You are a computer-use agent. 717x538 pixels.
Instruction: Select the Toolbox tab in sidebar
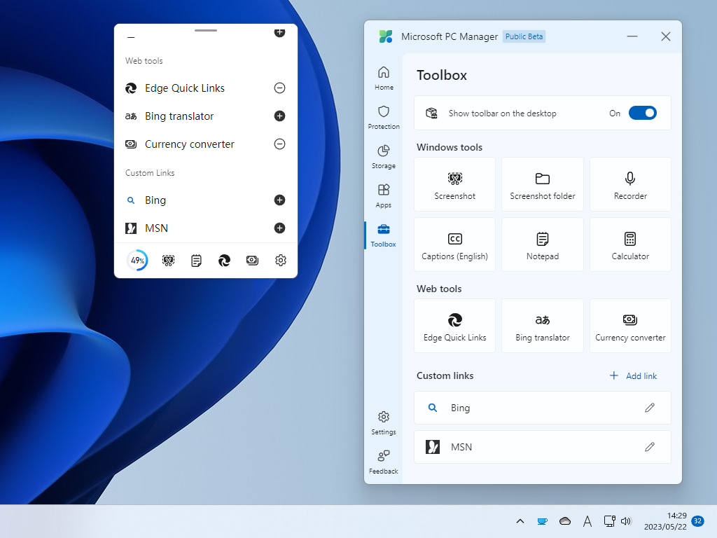[384, 235]
